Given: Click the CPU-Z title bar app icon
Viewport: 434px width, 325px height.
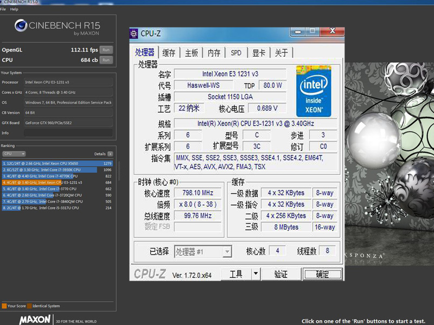Looking at the screenshot, I should pyautogui.click(x=133, y=34).
